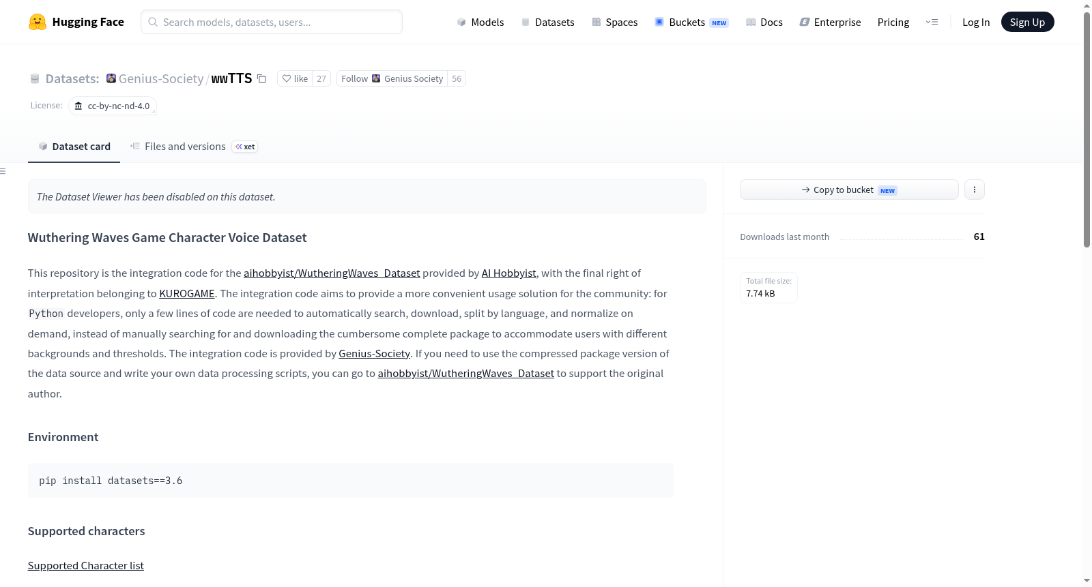Expand the more navigation menu dropdown
The height and width of the screenshot is (587, 1092).
pyautogui.click(x=932, y=22)
